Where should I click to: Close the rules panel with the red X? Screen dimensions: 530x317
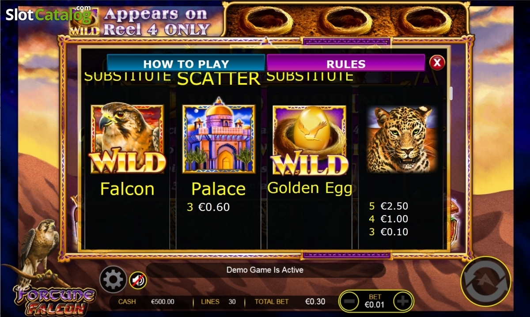point(437,63)
